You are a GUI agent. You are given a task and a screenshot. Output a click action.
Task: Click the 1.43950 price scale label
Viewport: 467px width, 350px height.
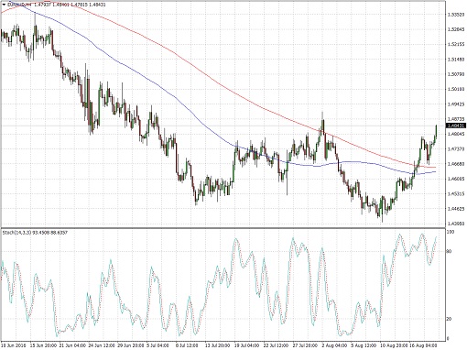[x=456, y=224]
